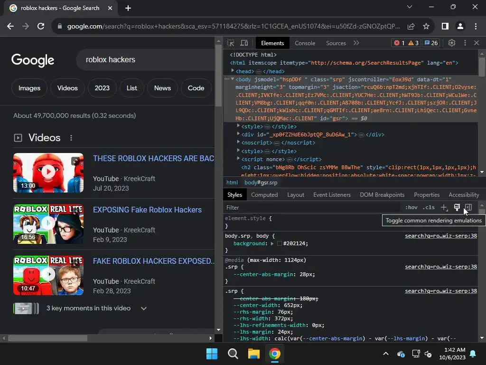486x365 pixels.
Task: Open Videos section more options
Action: click(71, 138)
